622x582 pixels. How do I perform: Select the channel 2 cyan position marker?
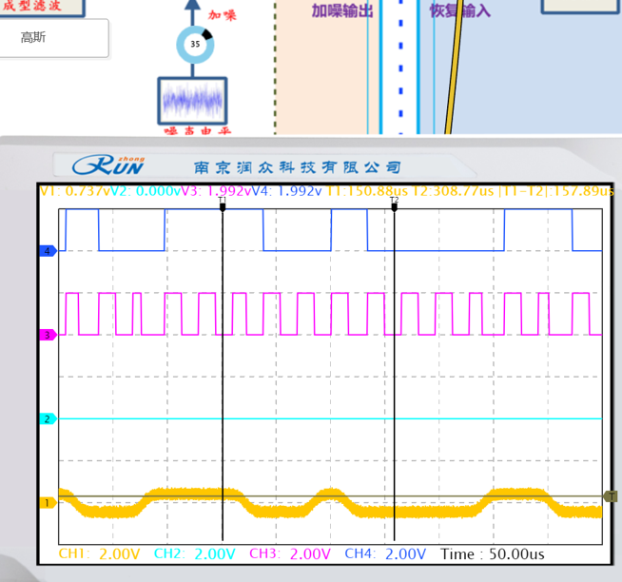click(x=48, y=418)
